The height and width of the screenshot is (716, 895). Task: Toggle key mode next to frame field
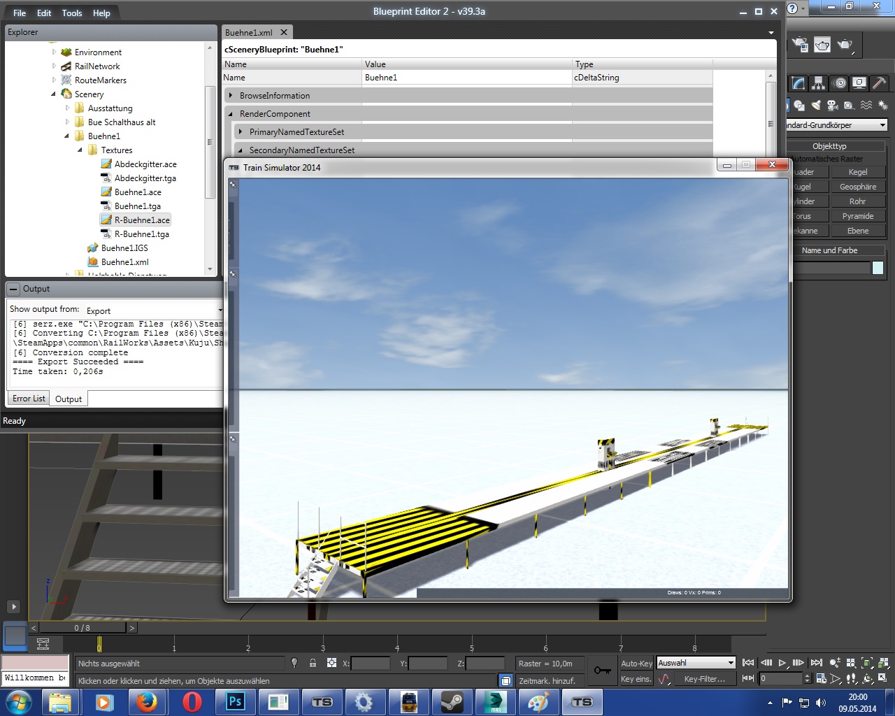point(748,678)
